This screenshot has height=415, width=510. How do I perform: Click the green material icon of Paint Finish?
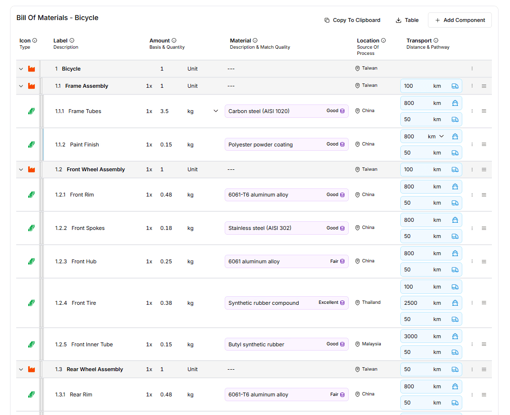[x=31, y=145]
